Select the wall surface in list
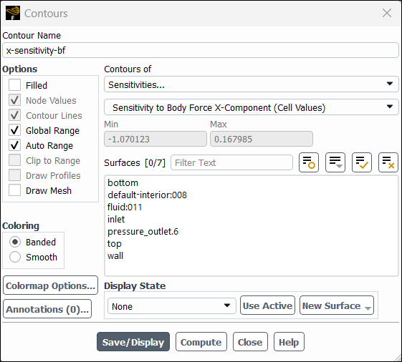Viewport: 402px width, 362px height. coord(252,255)
